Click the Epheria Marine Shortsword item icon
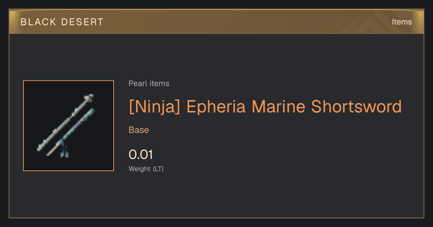 click(x=69, y=126)
